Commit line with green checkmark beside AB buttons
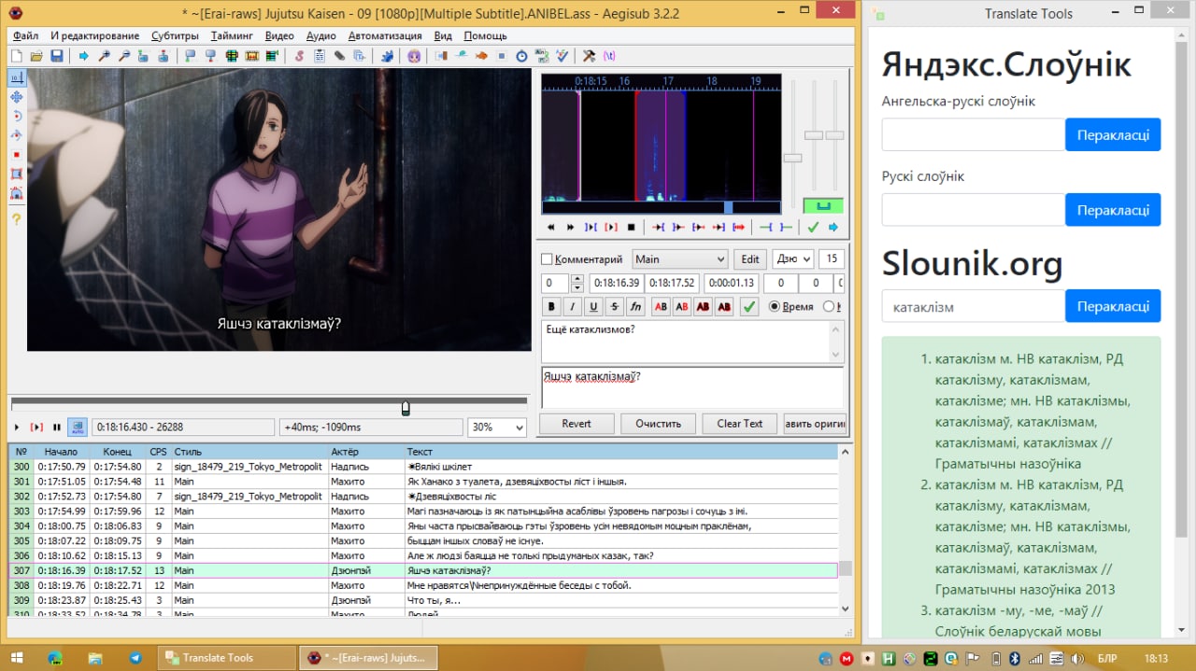 748,306
